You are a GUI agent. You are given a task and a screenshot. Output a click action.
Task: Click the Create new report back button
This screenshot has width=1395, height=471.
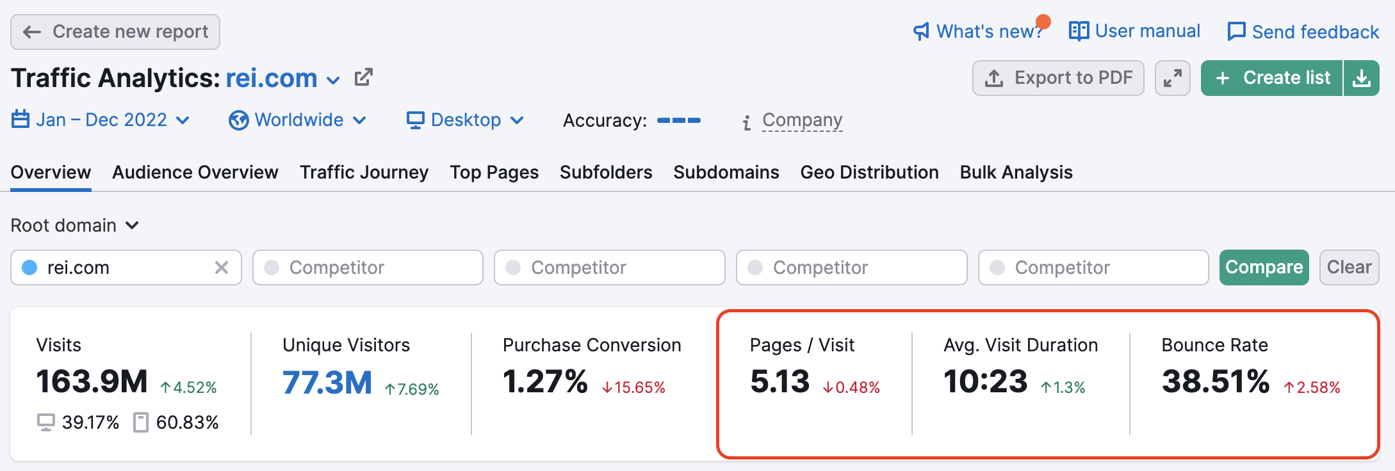[x=115, y=32]
